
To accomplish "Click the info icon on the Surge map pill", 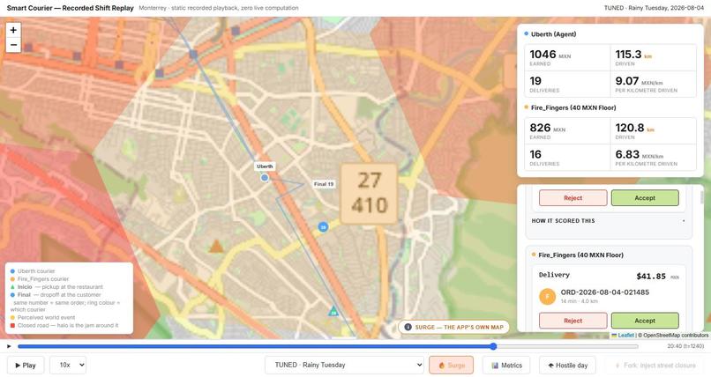I will [408, 327].
